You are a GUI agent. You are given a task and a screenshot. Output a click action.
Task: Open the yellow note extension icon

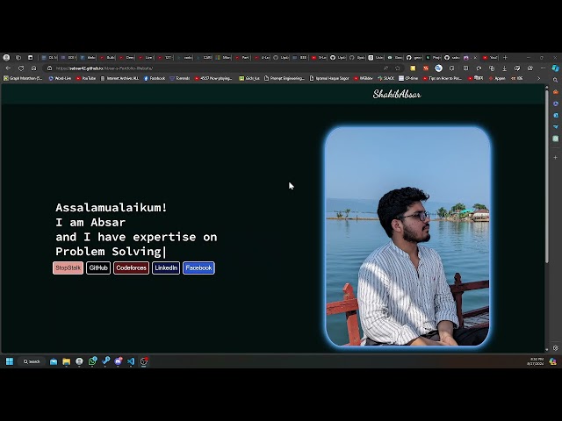point(413,68)
